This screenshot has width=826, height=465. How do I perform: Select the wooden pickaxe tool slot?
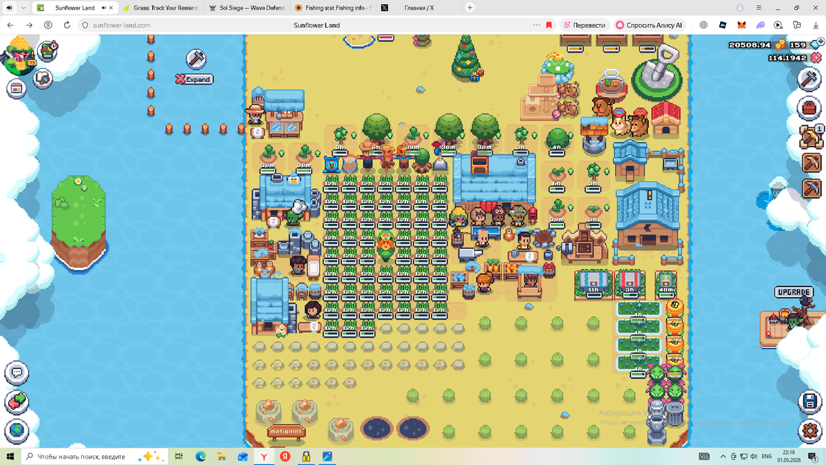(812, 162)
